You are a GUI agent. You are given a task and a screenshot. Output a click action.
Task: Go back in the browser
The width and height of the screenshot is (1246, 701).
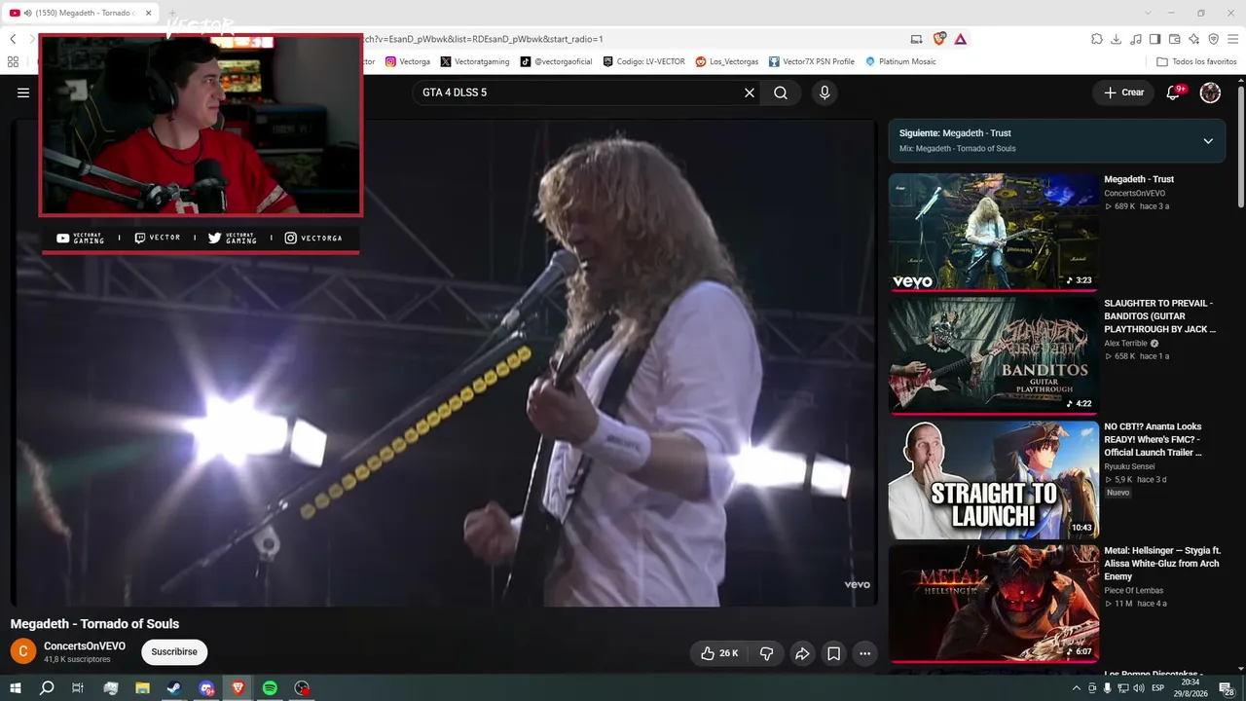pyautogui.click(x=13, y=39)
